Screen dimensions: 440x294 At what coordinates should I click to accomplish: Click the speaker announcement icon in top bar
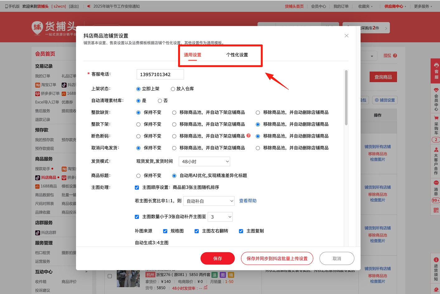(89, 6)
